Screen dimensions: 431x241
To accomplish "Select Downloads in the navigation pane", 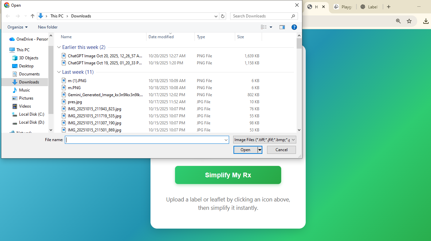I will [x=25, y=82].
